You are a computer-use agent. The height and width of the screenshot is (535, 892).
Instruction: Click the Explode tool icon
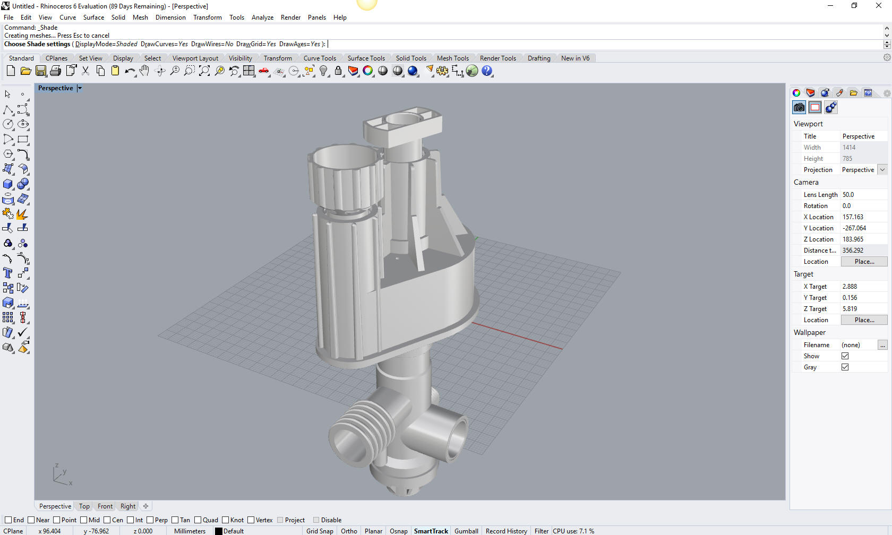click(22, 214)
